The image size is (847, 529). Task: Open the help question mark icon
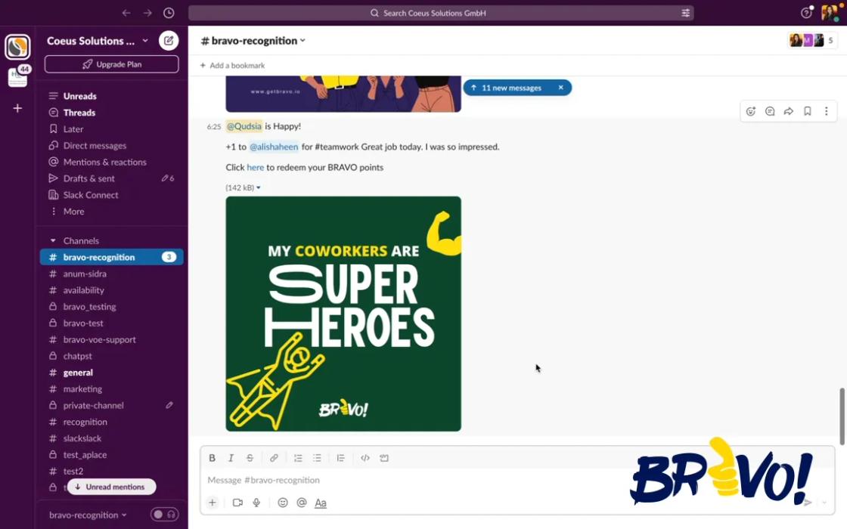pos(806,12)
